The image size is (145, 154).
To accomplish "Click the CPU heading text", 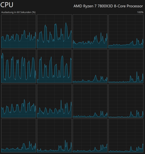I will 7,5.
